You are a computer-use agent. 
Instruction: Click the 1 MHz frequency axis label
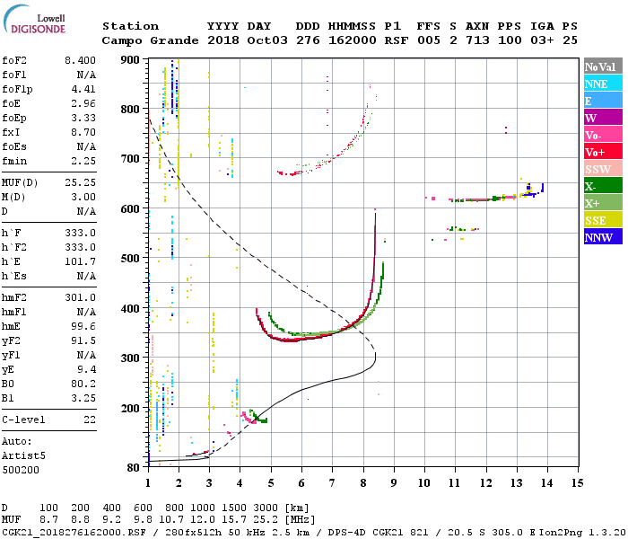148,483
